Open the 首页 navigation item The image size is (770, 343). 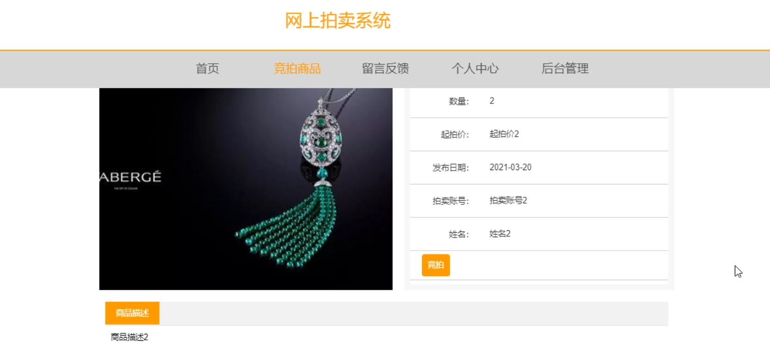point(207,69)
